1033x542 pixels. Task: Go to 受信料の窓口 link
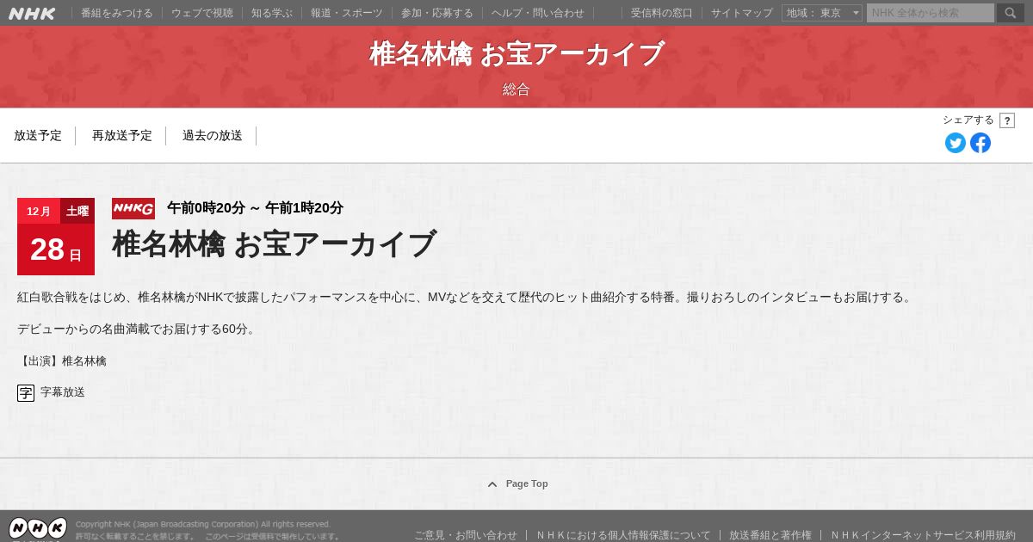(x=662, y=13)
